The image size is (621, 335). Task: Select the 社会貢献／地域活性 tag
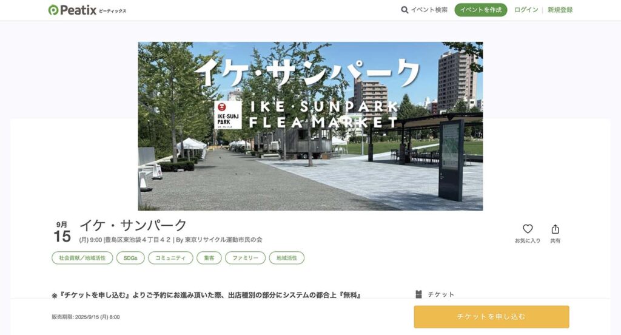coord(82,258)
